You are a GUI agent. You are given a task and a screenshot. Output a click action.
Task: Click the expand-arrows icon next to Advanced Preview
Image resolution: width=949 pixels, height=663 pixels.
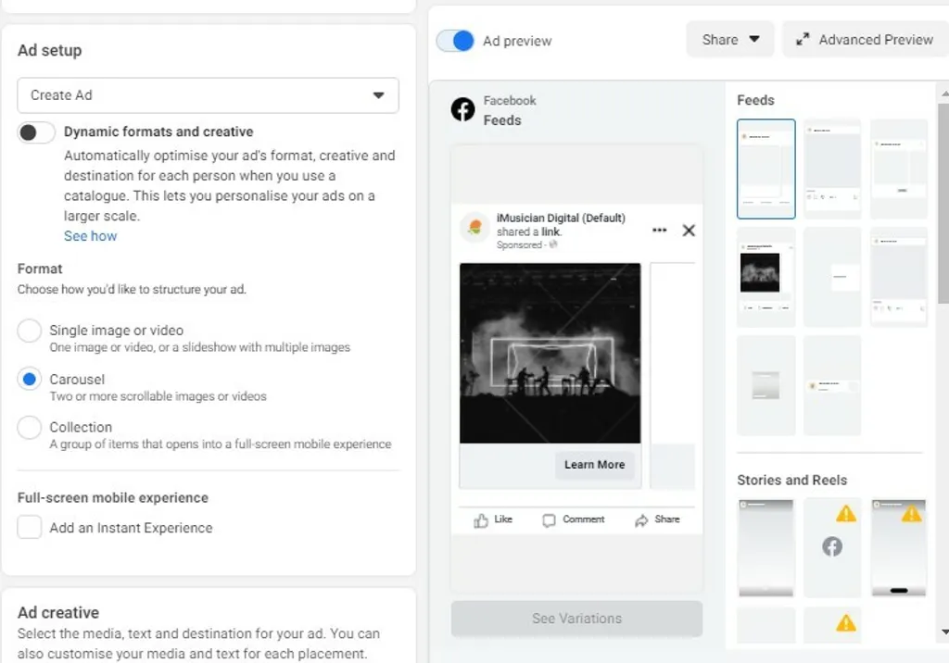point(803,40)
